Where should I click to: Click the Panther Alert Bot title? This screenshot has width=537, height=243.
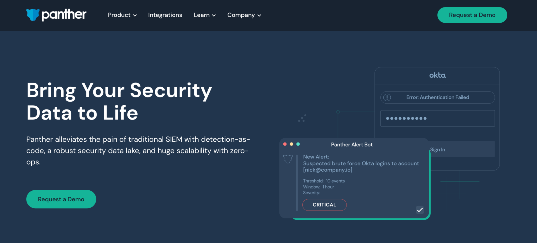click(352, 145)
